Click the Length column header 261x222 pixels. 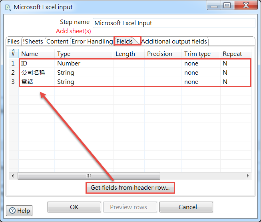129,54
